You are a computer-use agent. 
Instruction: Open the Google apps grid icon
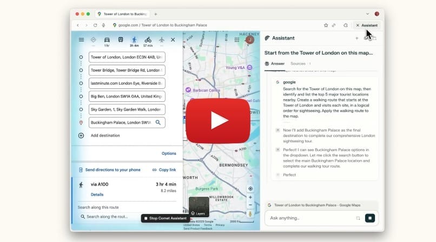coord(237,40)
